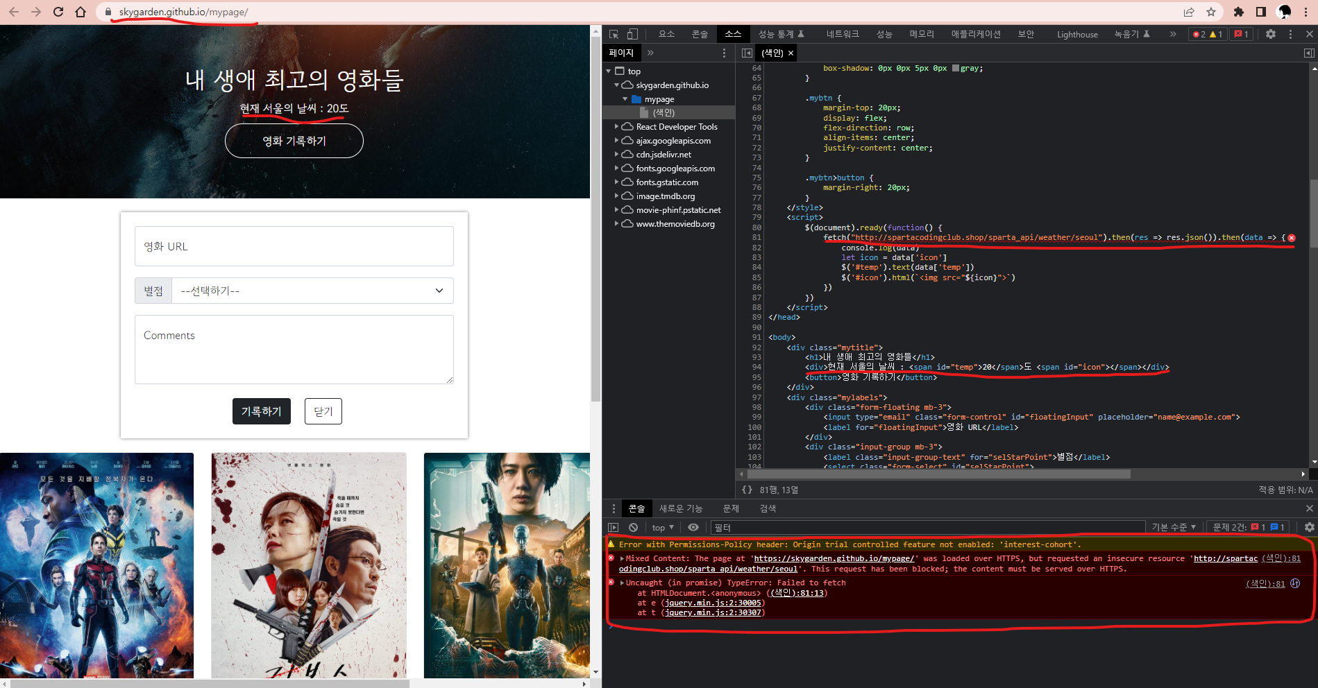The image size is (1318, 688).
Task: Open the Lighthouse tab
Action: tap(1077, 34)
